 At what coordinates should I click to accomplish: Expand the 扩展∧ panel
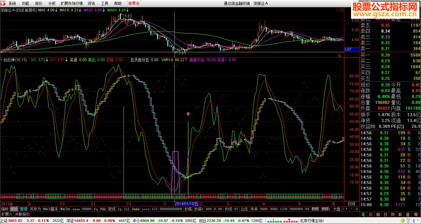tap(6, 214)
